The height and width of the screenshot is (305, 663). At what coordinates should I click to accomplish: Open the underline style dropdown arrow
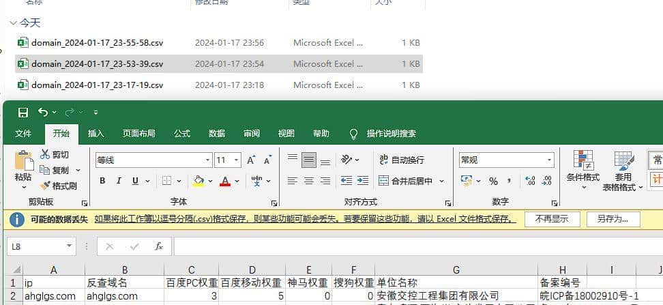(147, 181)
